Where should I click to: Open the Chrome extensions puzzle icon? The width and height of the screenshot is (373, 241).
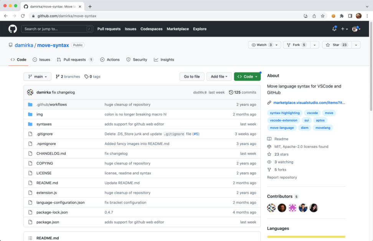(342, 16)
